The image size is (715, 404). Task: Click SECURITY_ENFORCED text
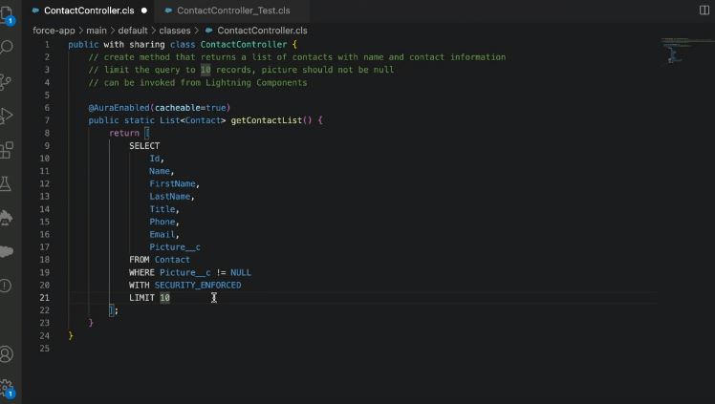point(198,286)
